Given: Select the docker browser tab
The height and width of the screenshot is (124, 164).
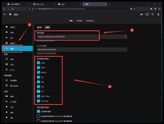Looking at the screenshot, I should click(x=68, y=4).
